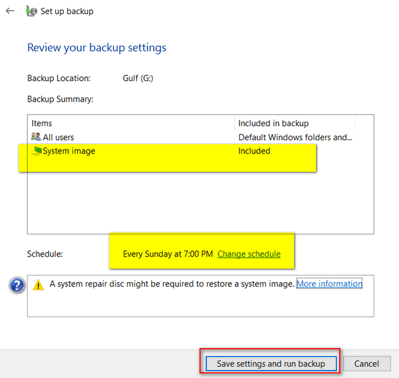Click the Backup Summary: label
This screenshot has height=378, width=399.
pyautogui.click(x=60, y=99)
